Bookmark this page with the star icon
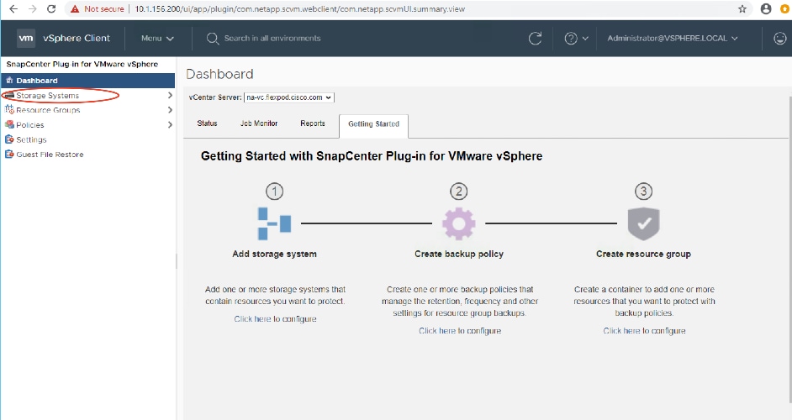Image resolution: width=792 pixels, height=420 pixels. [x=742, y=8]
